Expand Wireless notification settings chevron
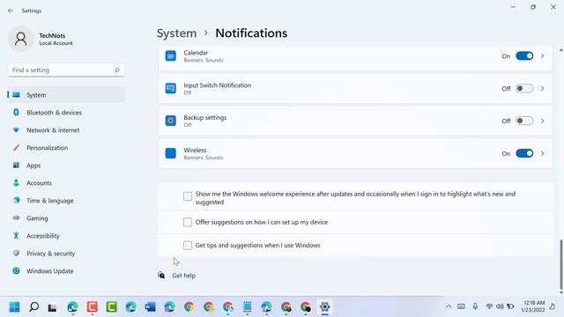The height and width of the screenshot is (317, 564). (x=543, y=153)
